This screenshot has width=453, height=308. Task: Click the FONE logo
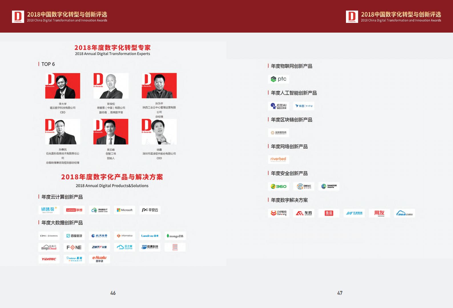tap(74, 247)
